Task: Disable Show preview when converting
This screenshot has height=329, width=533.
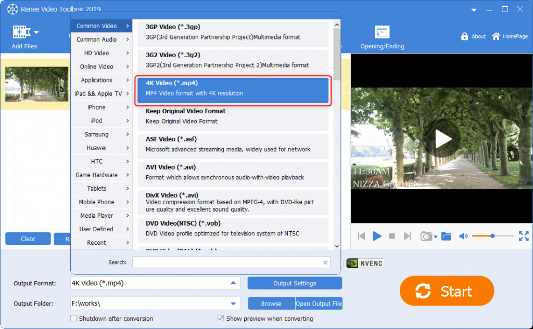Action: 220,318
